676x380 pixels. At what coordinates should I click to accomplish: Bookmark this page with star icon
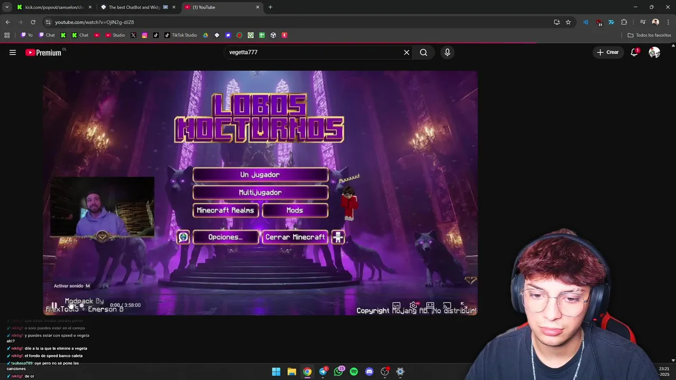point(568,22)
